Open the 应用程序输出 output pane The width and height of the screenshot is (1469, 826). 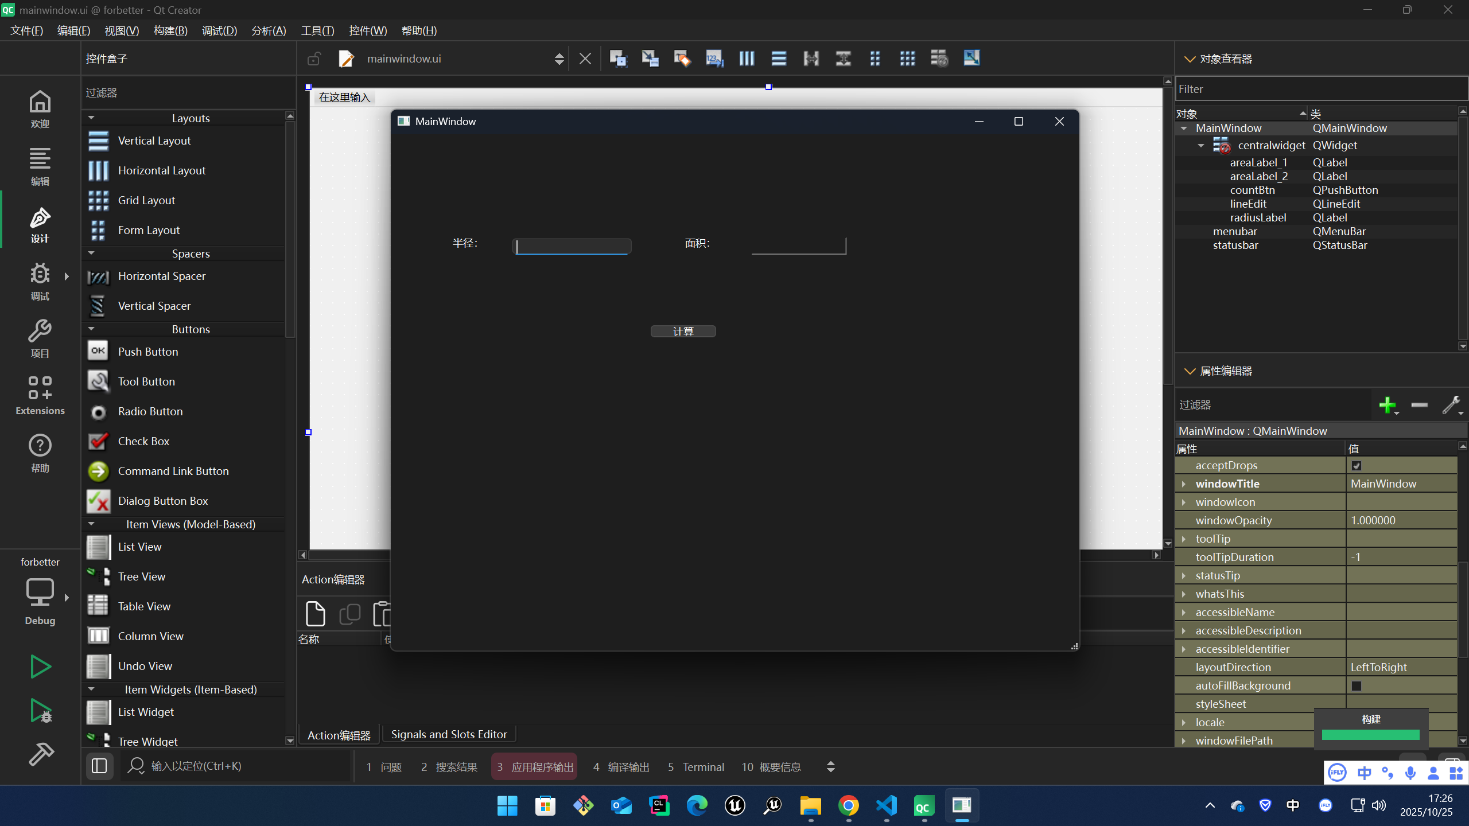coord(534,767)
